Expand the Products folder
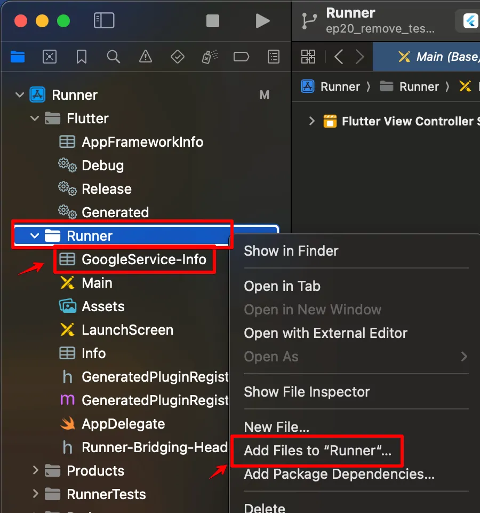The height and width of the screenshot is (513, 480). 35,470
